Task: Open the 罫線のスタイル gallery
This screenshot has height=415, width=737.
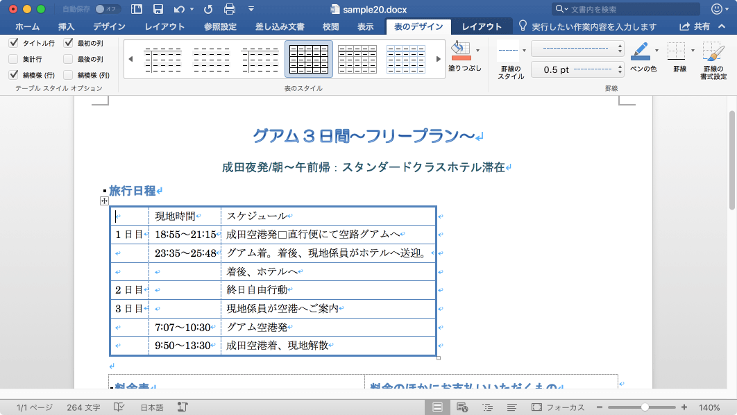Action: (x=511, y=59)
